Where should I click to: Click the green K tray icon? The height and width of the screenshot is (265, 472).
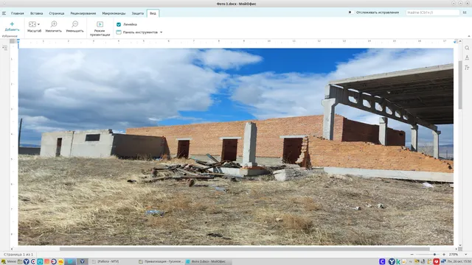pos(398,261)
